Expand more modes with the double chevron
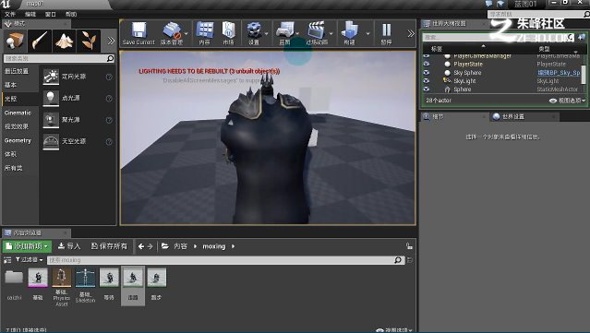 click(x=111, y=41)
